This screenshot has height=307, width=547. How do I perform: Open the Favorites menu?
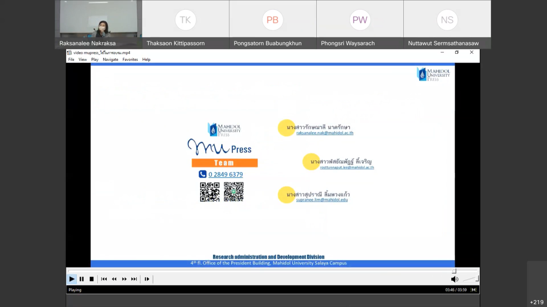pos(130,60)
